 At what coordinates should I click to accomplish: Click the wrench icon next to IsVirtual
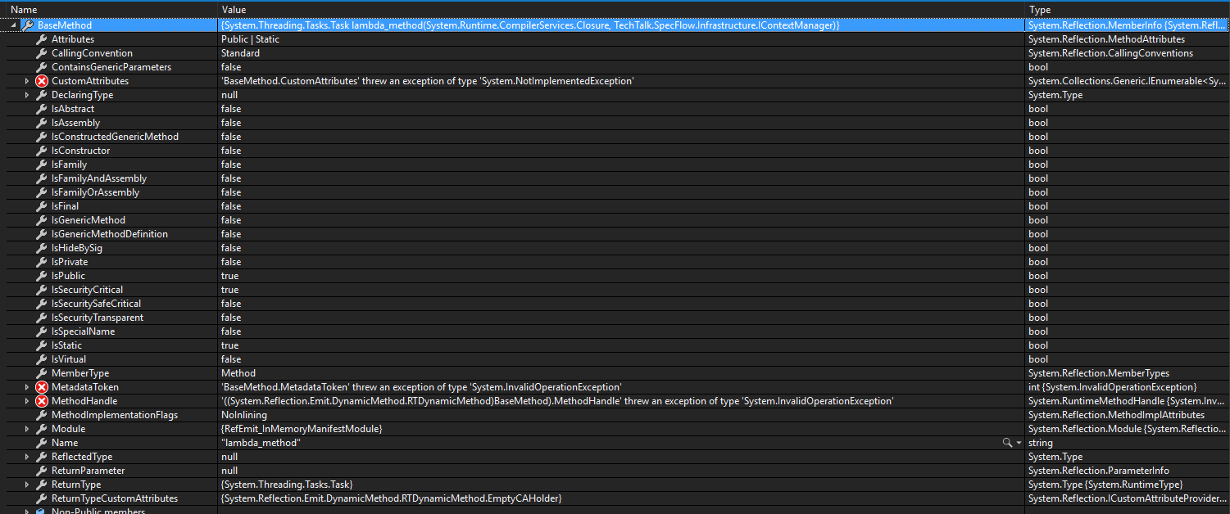[x=41, y=359]
